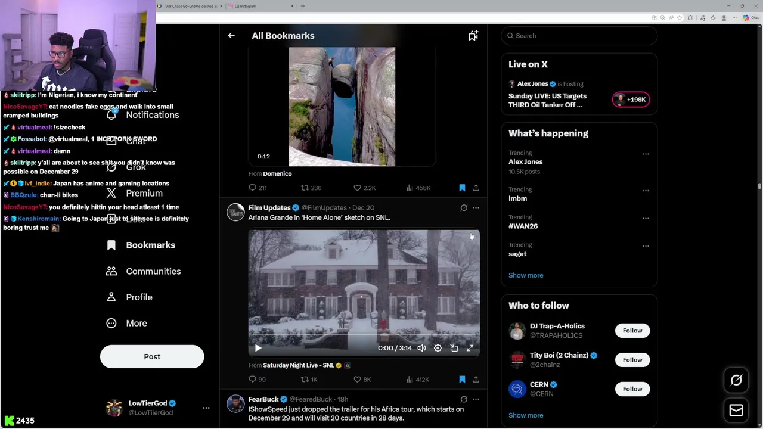Screen dimensions: 763x429
Task: Open more options for lmbm trend
Action: click(646, 191)
